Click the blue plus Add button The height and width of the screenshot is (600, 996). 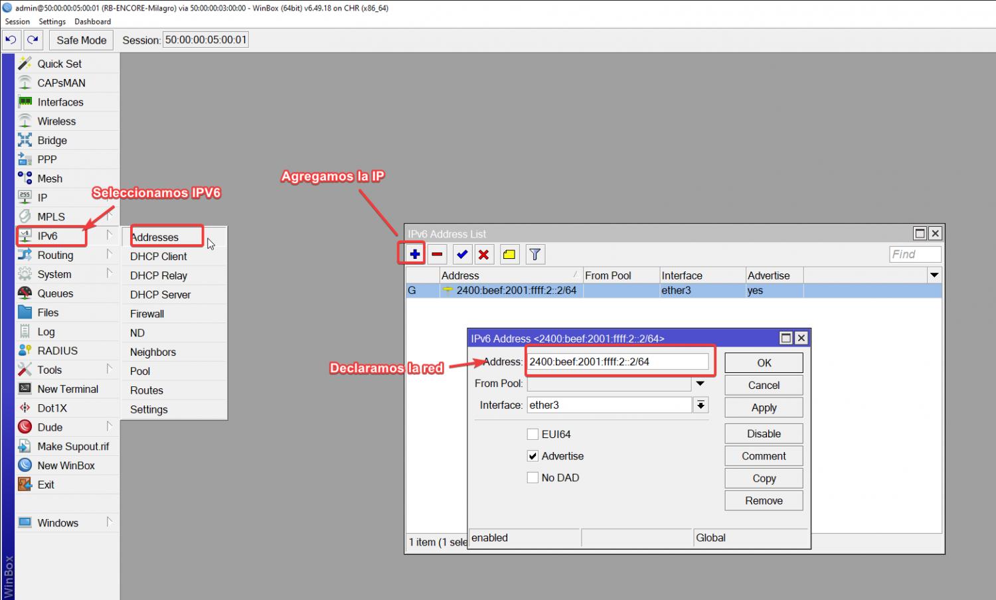414,254
